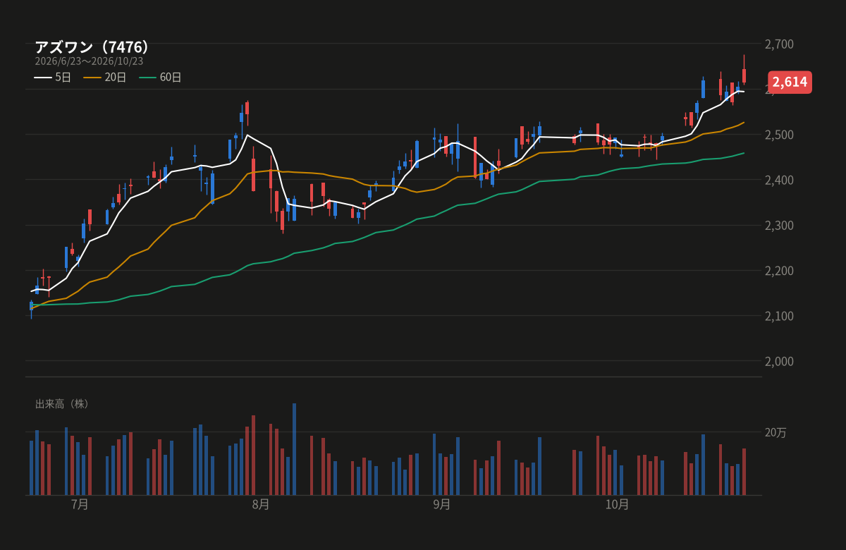This screenshot has width=846, height=550.
Task: Click the 出来高（株） volume panel label
Action: pyautogui.click(x=63, y=404)
